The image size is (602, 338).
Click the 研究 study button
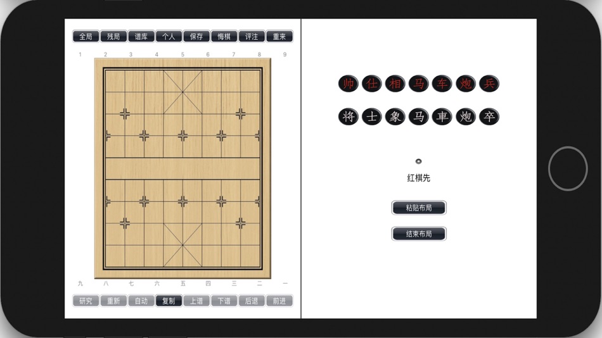(x=86, y=301)
